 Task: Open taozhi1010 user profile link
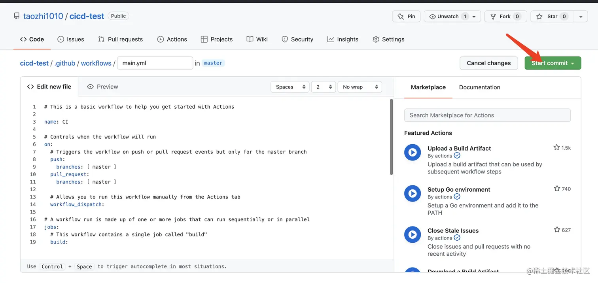pyautogui.click(x=43, y=16)
